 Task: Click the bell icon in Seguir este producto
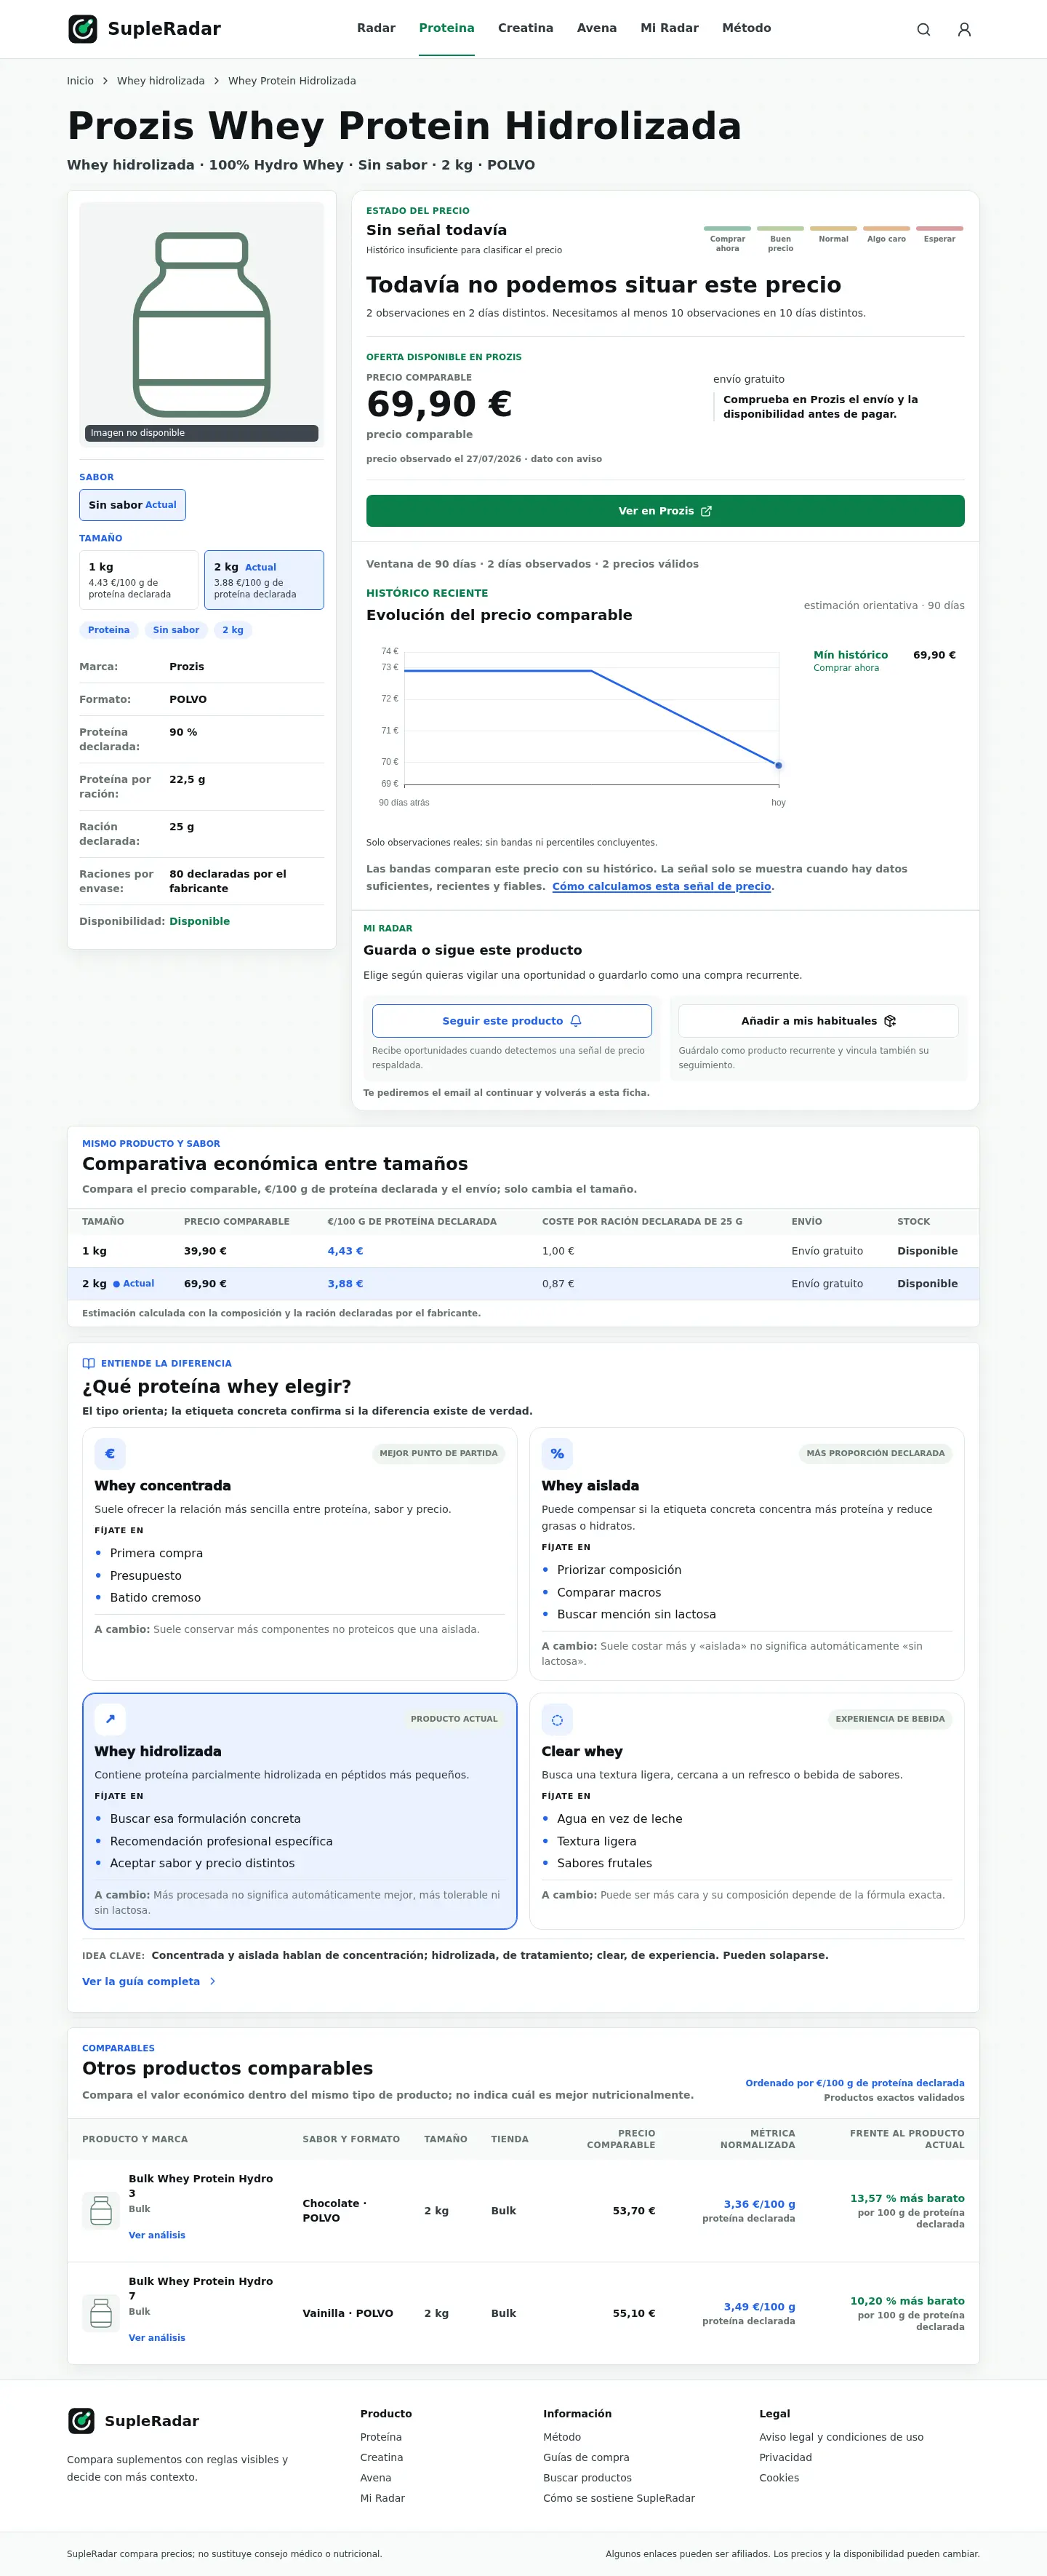point(575,1021)
